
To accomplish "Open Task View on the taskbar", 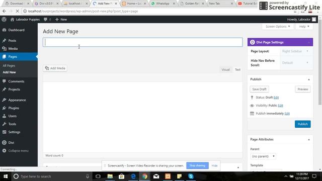I will tap(98, 176).
